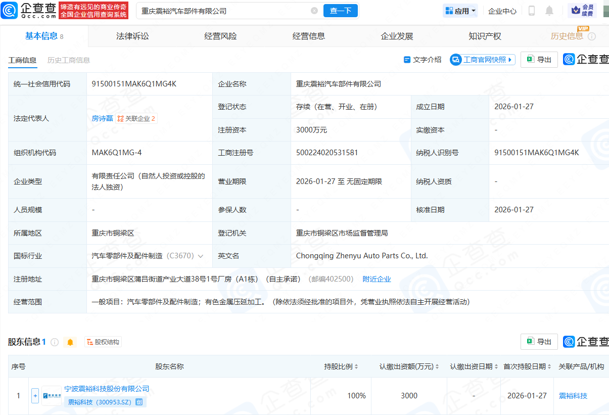Click the company search input field

click(217, 10)
